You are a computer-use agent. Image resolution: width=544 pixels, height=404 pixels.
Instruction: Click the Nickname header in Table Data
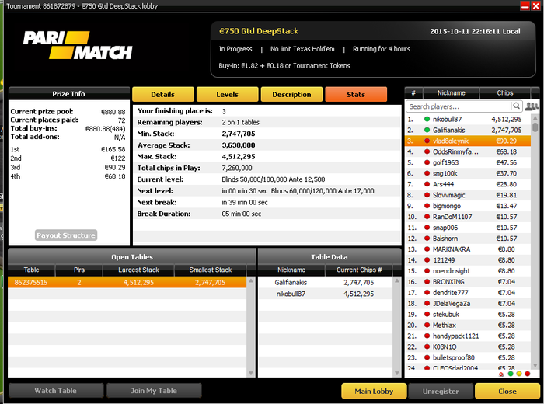coord(291,270)
